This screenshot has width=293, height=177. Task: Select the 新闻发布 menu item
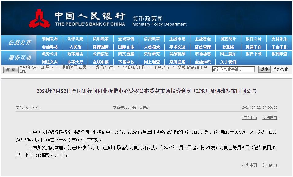pyautogui.click(x=50, y=39)
